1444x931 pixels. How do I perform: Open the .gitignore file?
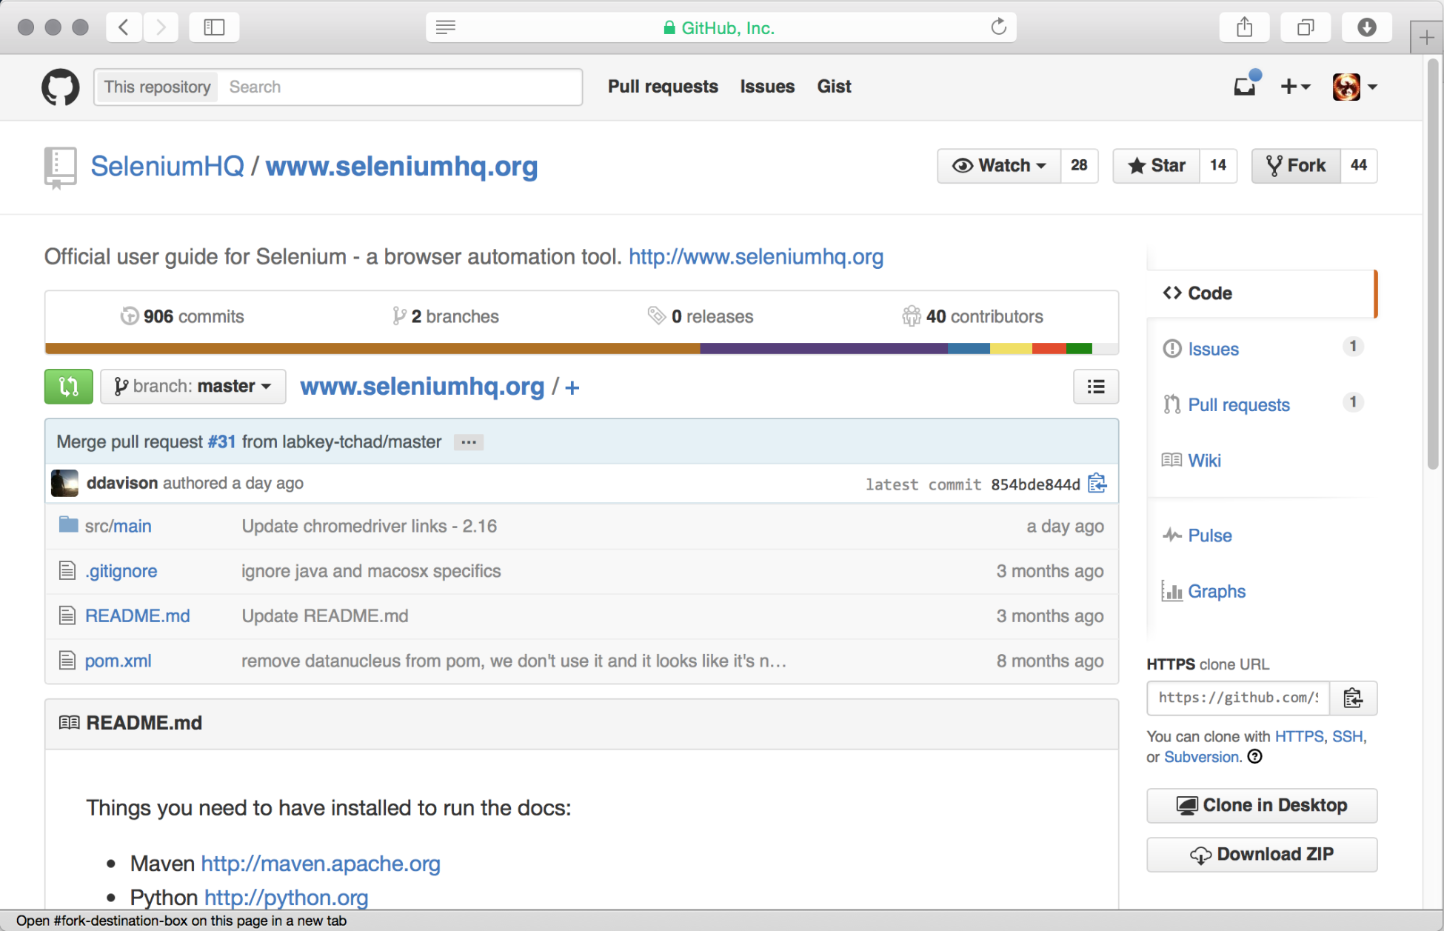(x=121, y=571)
